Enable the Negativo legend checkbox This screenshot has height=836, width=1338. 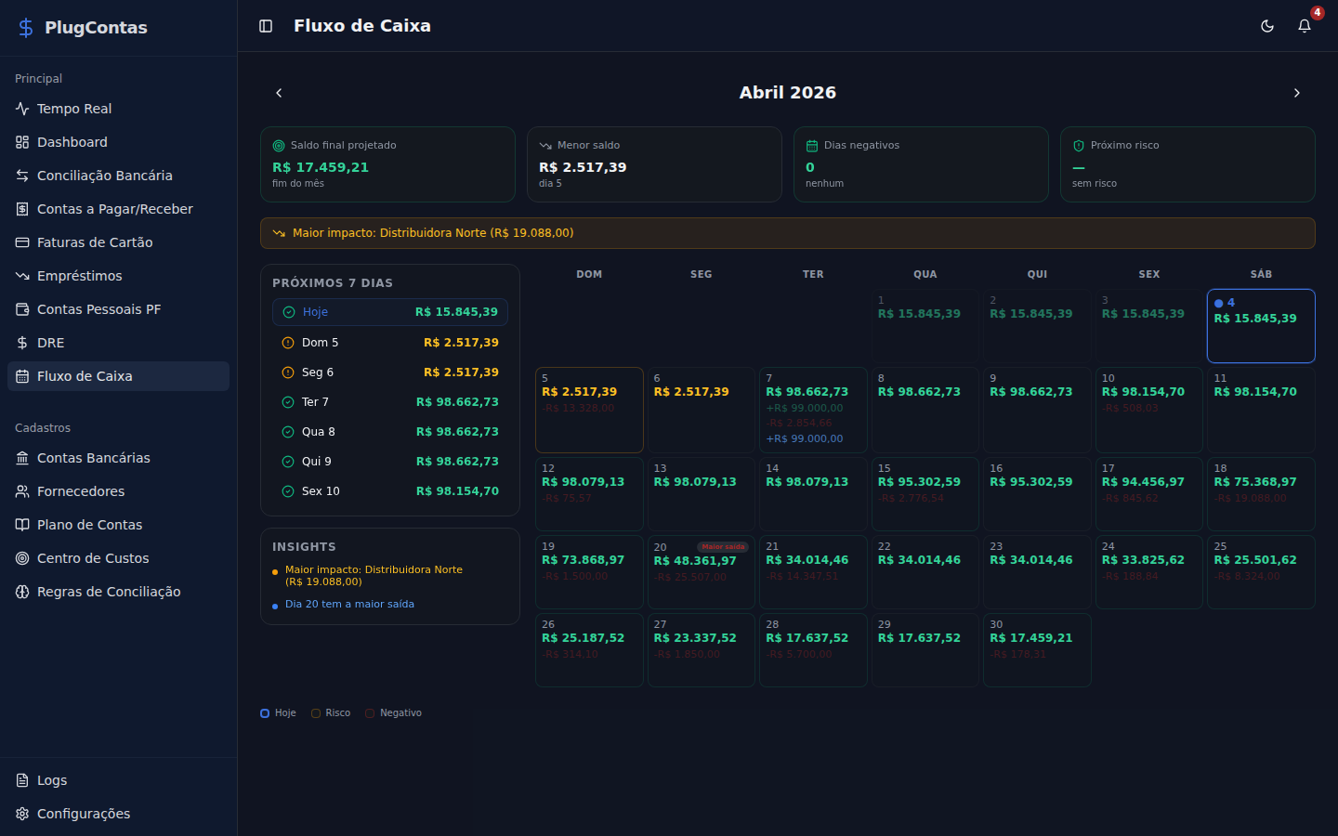coord(370,712)
